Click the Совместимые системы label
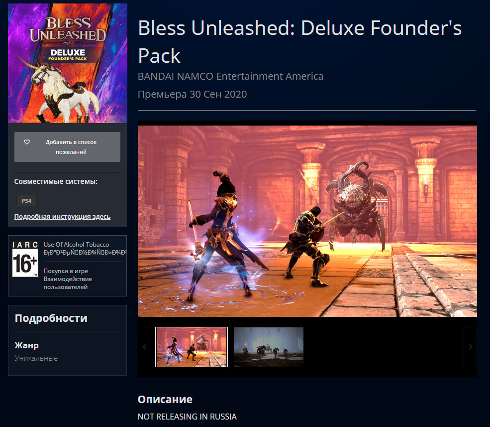The height and width of the screenshot is (427, 490). tap(56, 181)
